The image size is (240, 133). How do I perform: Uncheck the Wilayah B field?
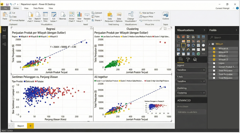(214, 52)
